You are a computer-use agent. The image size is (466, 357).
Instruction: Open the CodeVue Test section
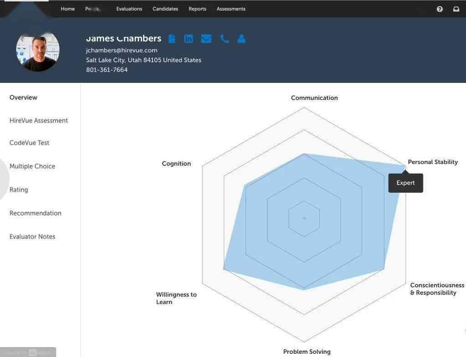pos(30,143)
